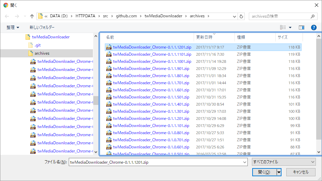Screen dimensions: 322x181
Task: Click the ファイル名 filename input field
Action: tap(156, 162)
